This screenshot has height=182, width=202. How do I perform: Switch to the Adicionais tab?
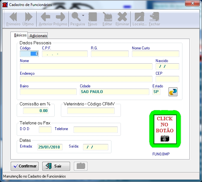[38, 36]
